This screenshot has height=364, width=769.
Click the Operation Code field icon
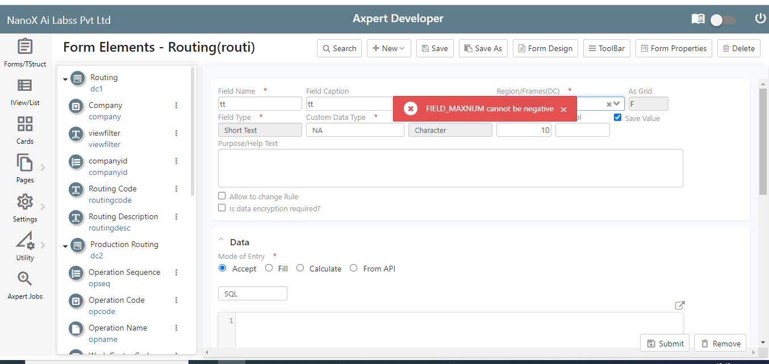tap(76, 301)
